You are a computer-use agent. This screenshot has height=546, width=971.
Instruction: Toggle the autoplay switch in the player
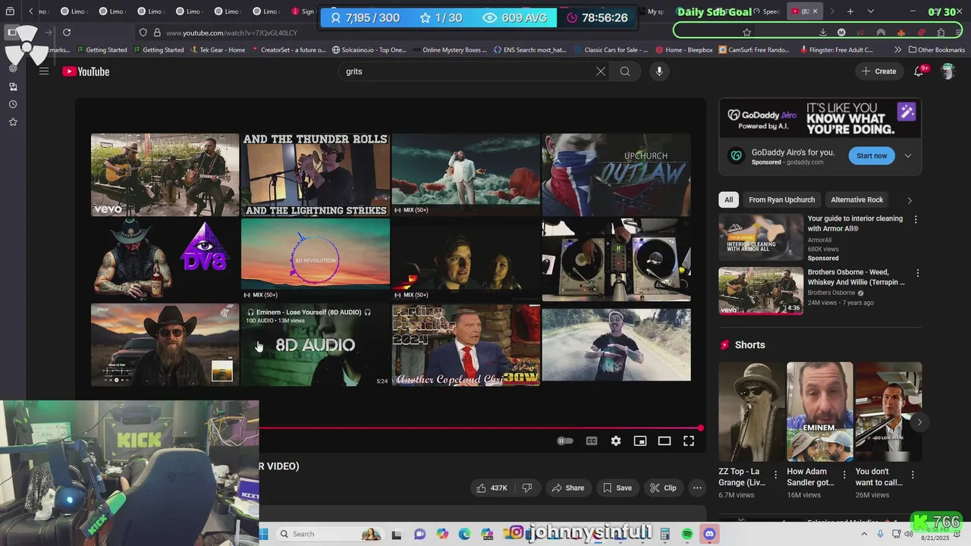click(x=565, y=441)
